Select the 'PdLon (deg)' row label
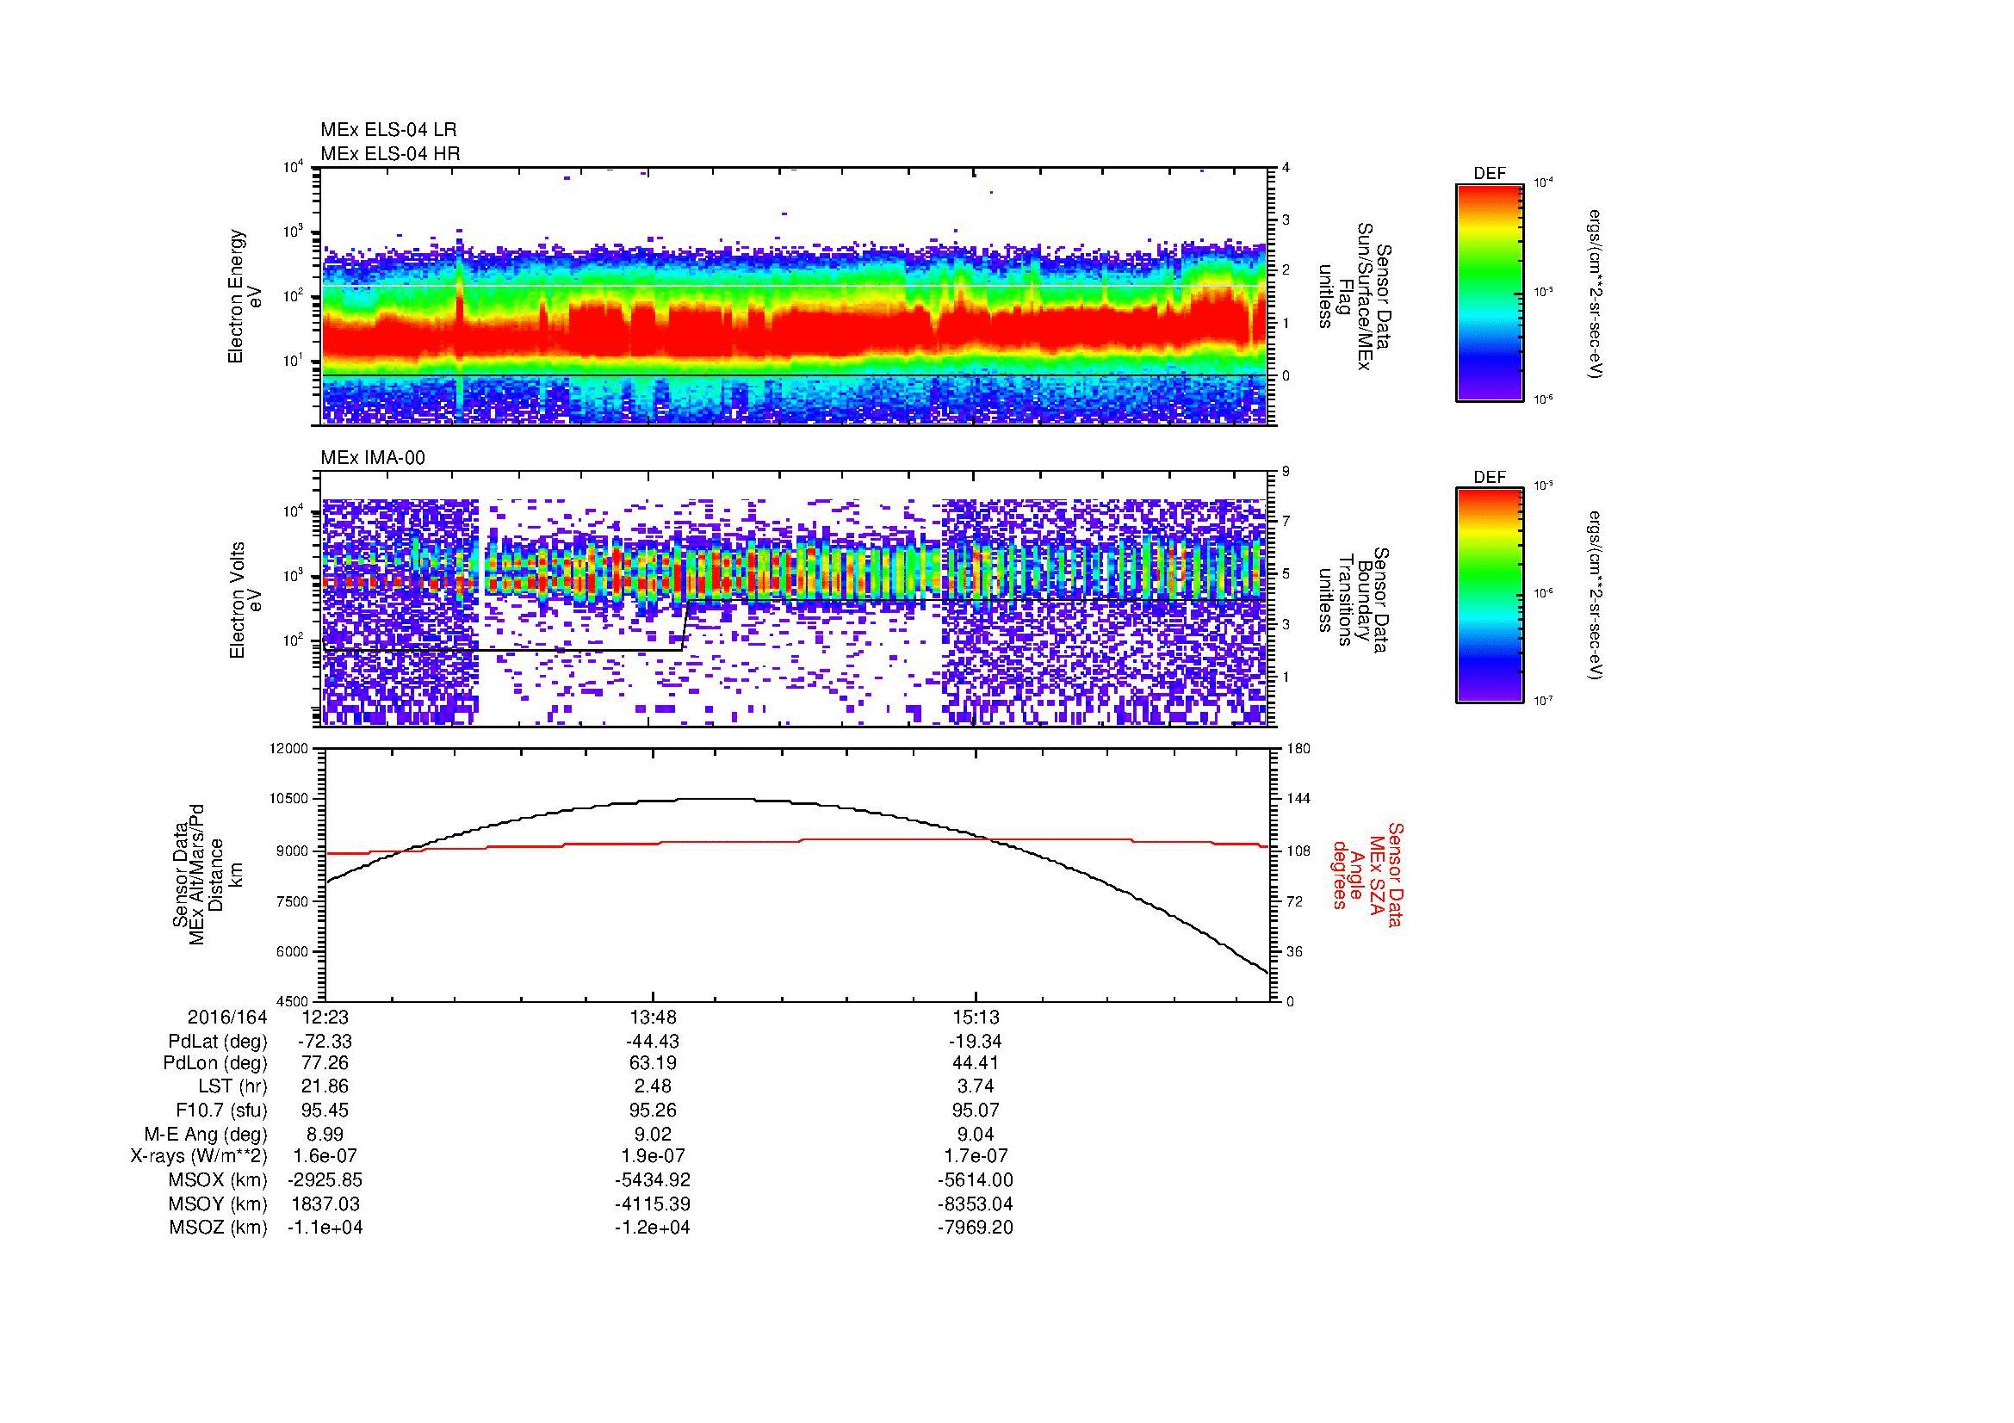 click(215, 1063)
